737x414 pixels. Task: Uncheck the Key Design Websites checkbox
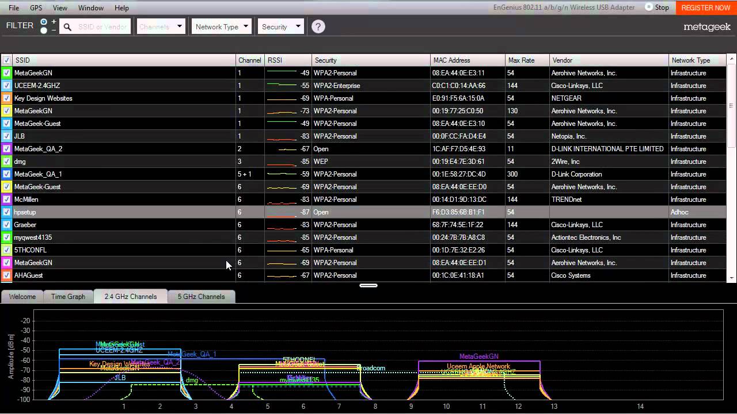point(6,98)
